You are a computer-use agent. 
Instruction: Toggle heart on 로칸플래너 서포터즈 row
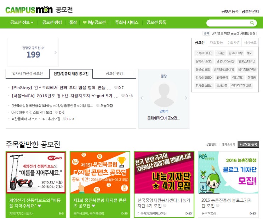[x=64, y=119]
